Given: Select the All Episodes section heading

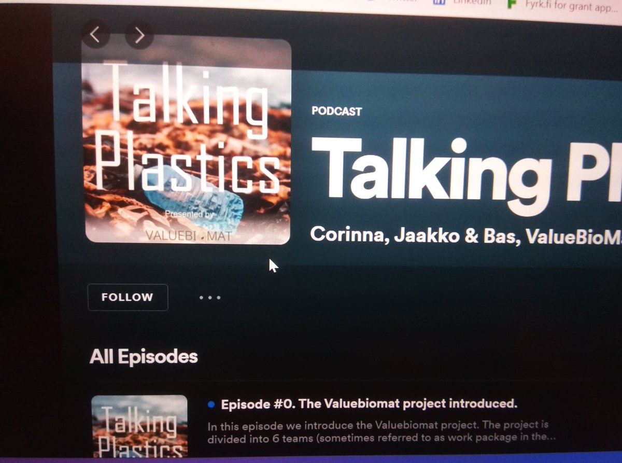Looking at the screenshot, I should (x=144, y=356).
